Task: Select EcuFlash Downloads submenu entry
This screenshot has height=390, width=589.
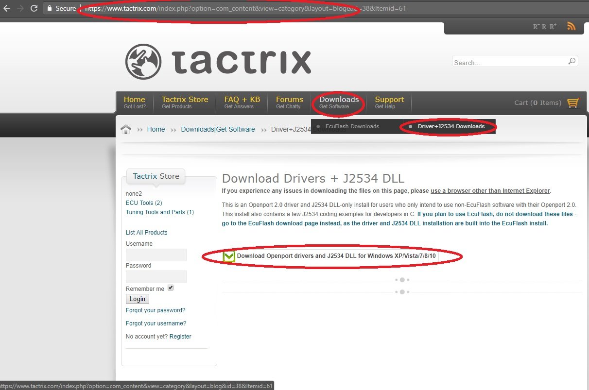Action: point(352,126)
